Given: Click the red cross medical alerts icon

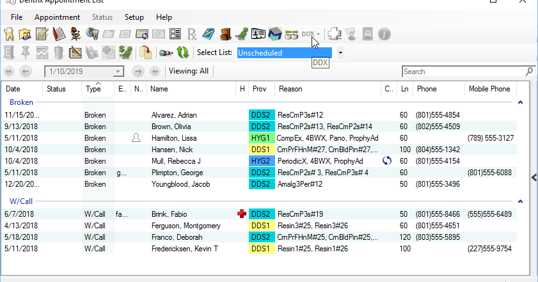Looking at the screenshot, I should 334,34.
